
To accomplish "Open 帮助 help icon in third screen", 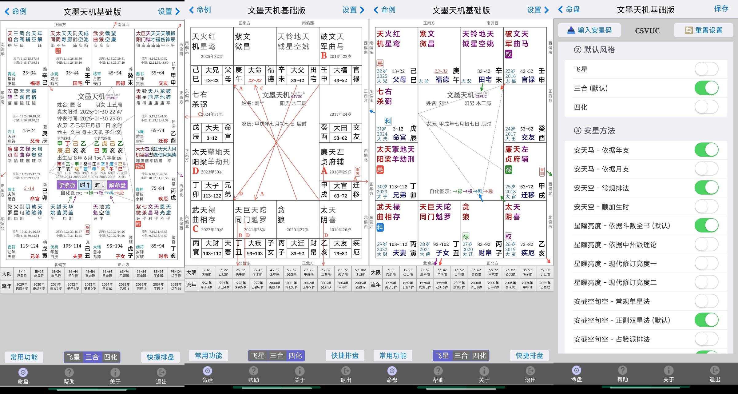I will [x=438, y=371].
